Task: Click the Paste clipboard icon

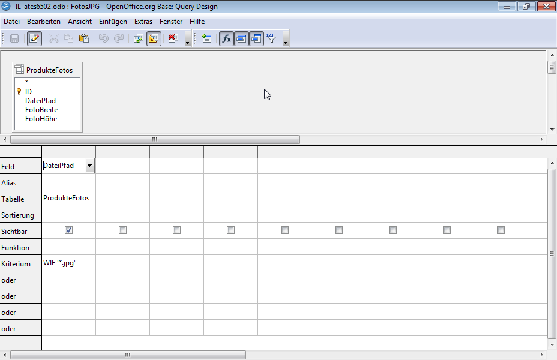Action: [x=84, y=38]
